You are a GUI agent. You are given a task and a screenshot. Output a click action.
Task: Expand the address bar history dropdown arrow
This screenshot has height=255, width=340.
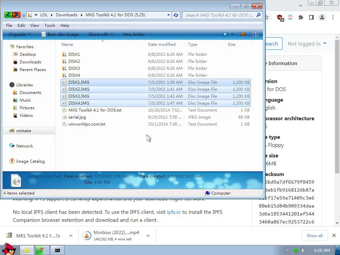(x=168, y=15)
